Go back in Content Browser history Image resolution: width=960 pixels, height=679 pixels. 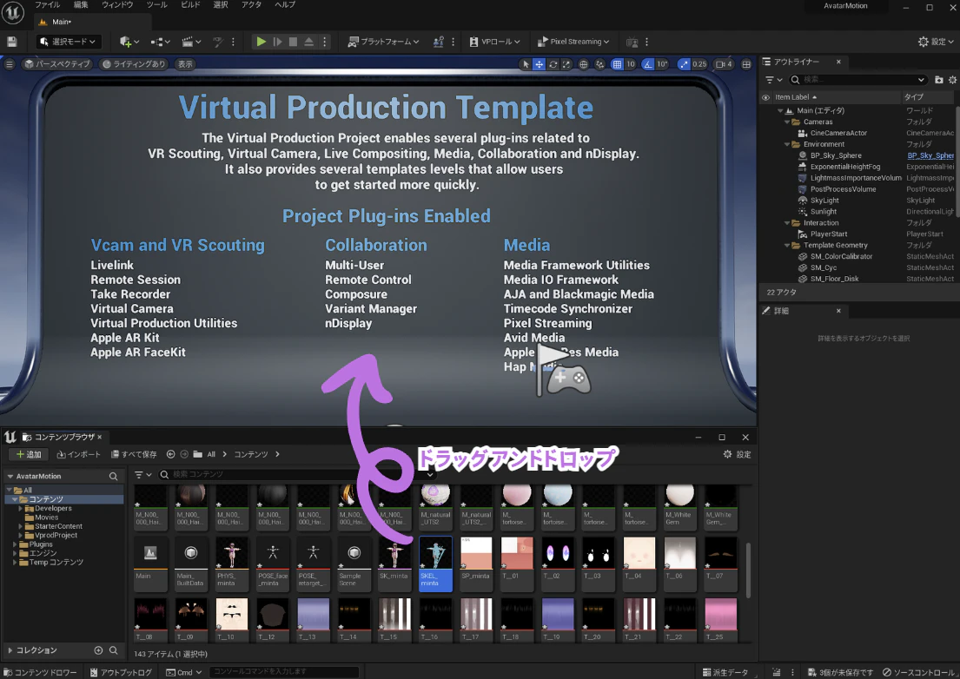click(x=171, y=454)
